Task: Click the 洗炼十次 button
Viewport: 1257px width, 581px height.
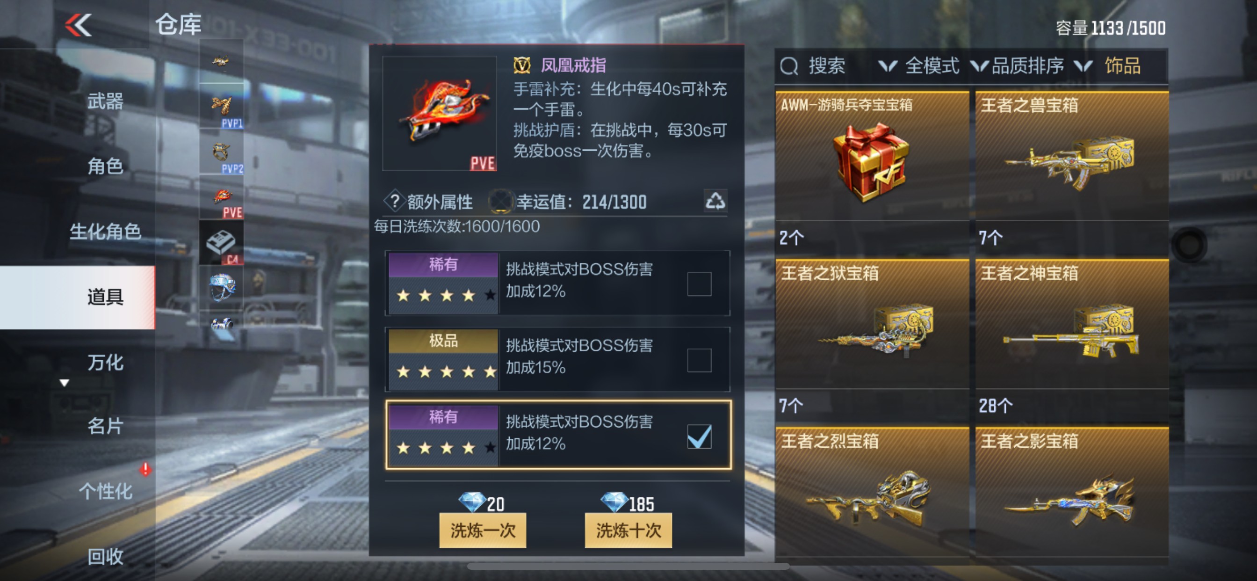Action: pos(628,530)
